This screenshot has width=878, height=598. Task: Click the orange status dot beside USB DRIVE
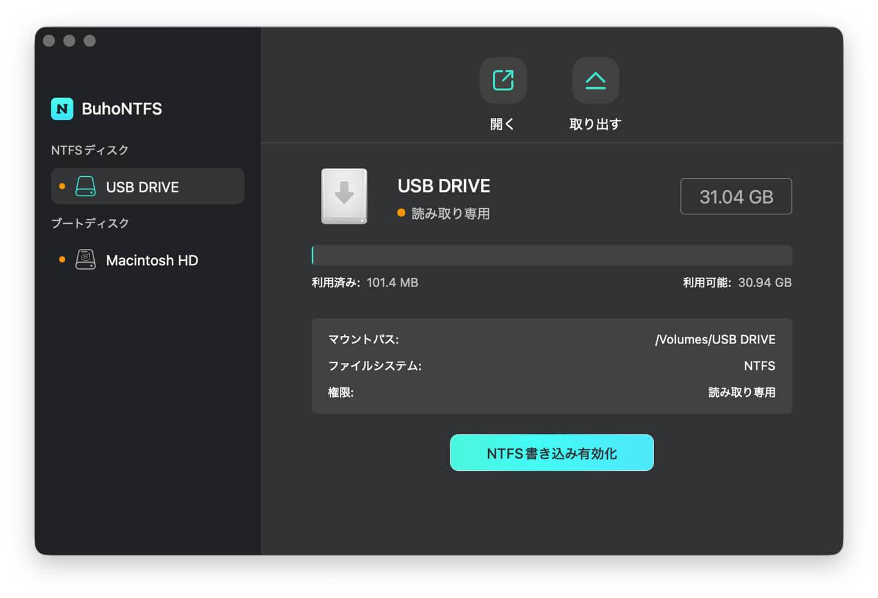[61, 186]
